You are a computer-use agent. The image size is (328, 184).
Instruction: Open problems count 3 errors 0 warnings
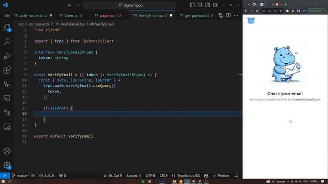(47, 176)
